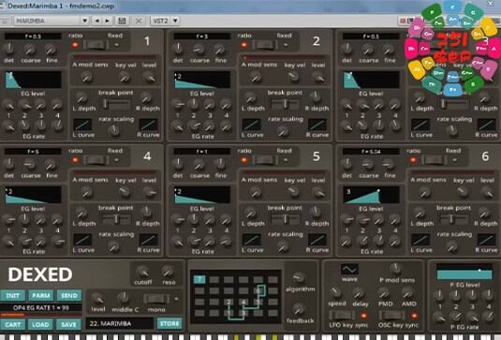The width and height of the screenshot is (501, 340).
Task: Adjust operator 6 break point slider
Action: (x=454, y=218)
